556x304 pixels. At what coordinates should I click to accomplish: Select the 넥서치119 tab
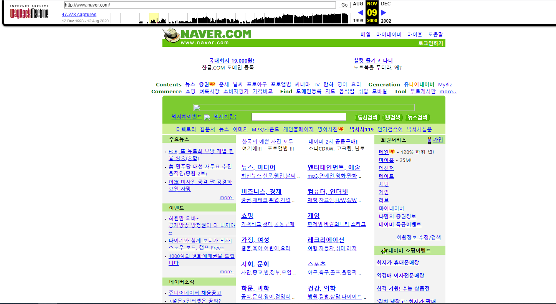pos(361,129)
